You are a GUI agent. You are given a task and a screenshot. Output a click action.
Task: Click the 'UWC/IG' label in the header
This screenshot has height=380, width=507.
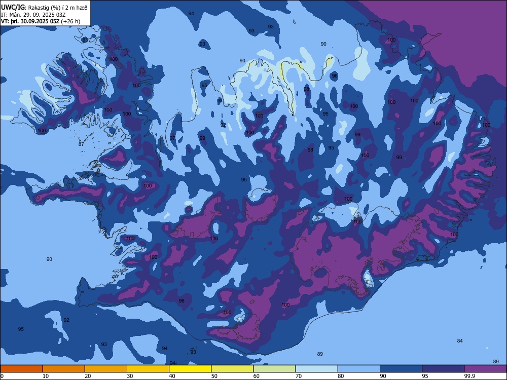[x=13, y=8]
